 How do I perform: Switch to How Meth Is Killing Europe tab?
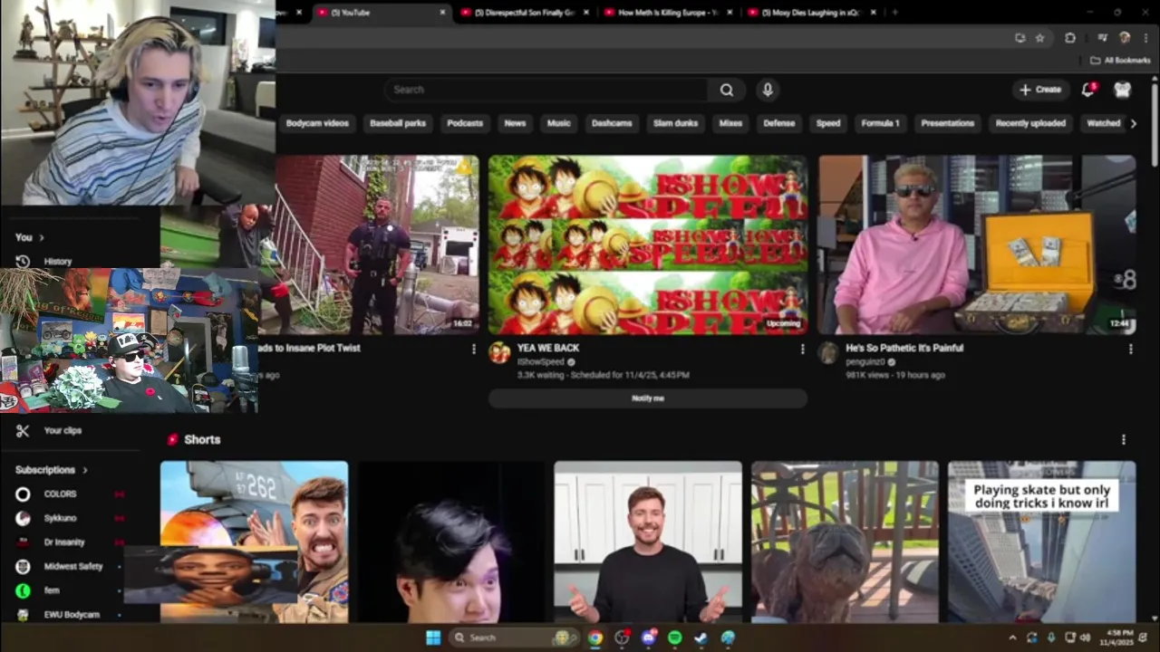pos(669,13)
